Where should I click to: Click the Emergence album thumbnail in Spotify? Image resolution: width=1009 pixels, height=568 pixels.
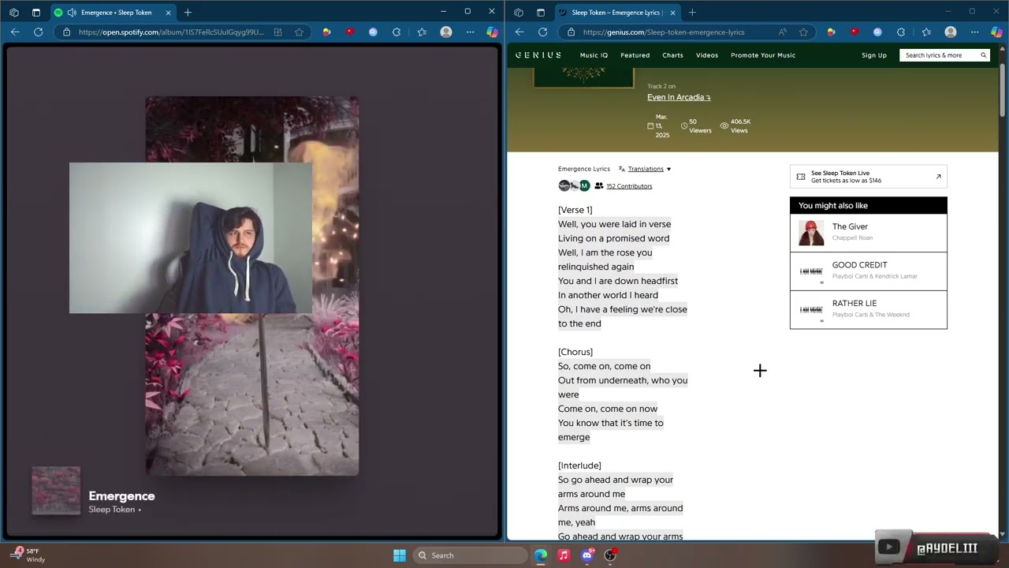(x=56, y=491)
